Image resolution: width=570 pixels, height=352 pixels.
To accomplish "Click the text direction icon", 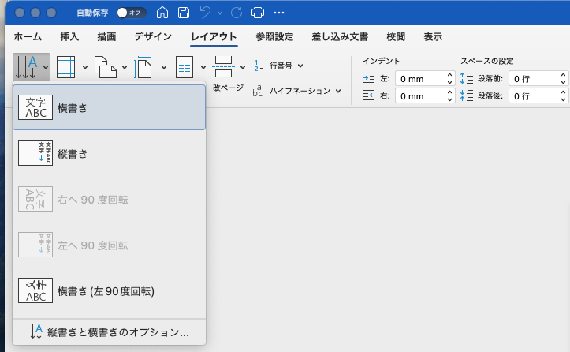I will tap(26, 67).
